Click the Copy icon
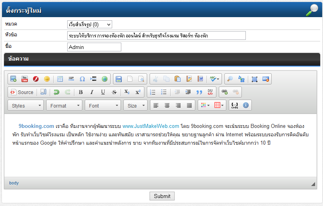This screenshot has width=323, height=206. [166, 79]
